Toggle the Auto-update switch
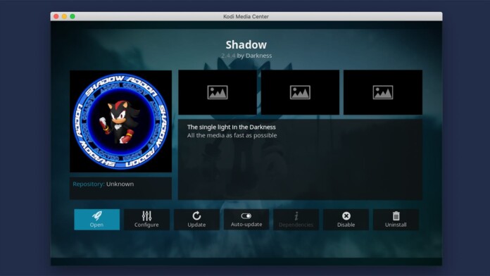490x276 pixels. pyautogui.click(x=246, y=220)
